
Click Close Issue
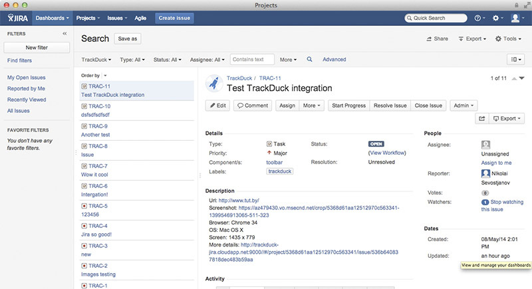[428, 106]
